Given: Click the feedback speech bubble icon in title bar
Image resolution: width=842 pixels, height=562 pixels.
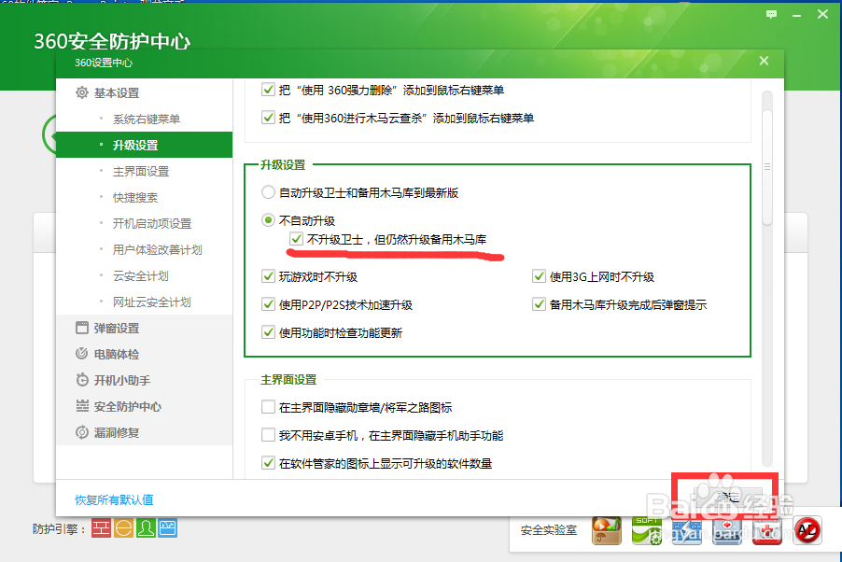Looking at the screenshot, I should [771, 15].
